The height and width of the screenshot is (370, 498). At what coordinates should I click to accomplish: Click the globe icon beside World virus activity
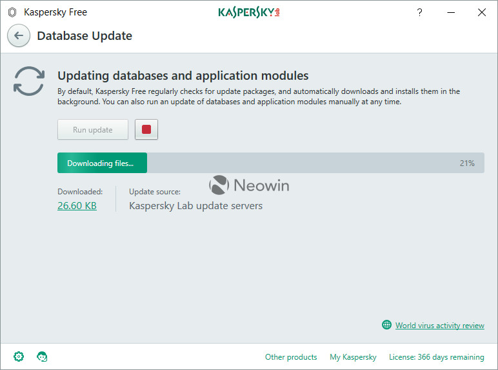pyautogui.click(x=386, y=325)
